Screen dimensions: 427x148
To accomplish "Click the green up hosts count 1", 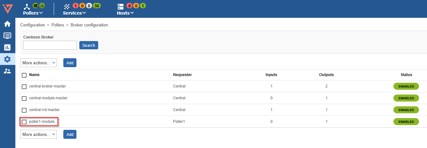I will [x=143, y=6].
